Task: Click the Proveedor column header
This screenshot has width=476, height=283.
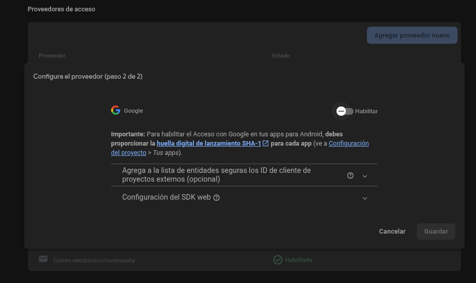Action: pos(52,56)
